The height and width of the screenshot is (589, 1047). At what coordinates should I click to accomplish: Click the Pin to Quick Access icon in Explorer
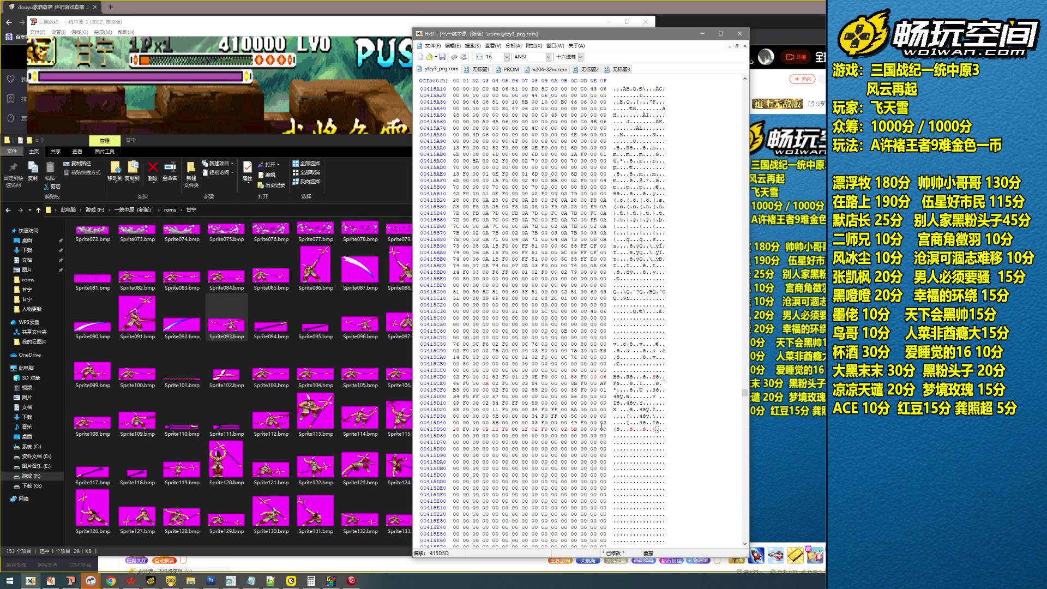click(14, 167)
